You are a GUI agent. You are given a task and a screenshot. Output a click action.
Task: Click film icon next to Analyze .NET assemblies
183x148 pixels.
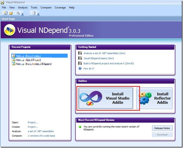(x=80, y=53)
